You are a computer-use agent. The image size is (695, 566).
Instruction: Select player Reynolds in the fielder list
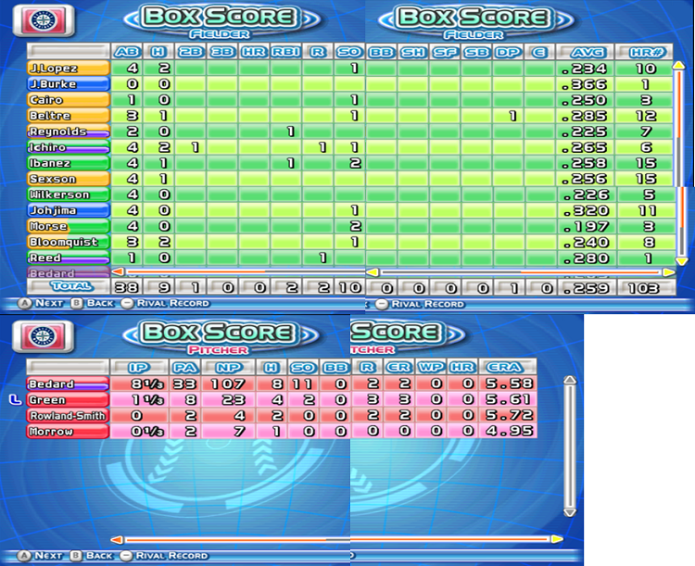point(69,132)
